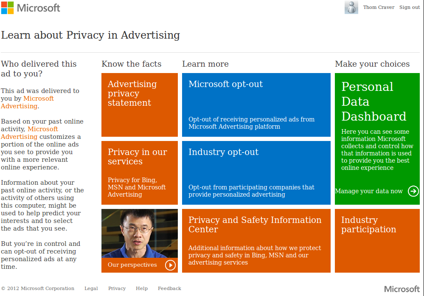Open the Our perspectives video thumbnail

click(x=139, y=233)
